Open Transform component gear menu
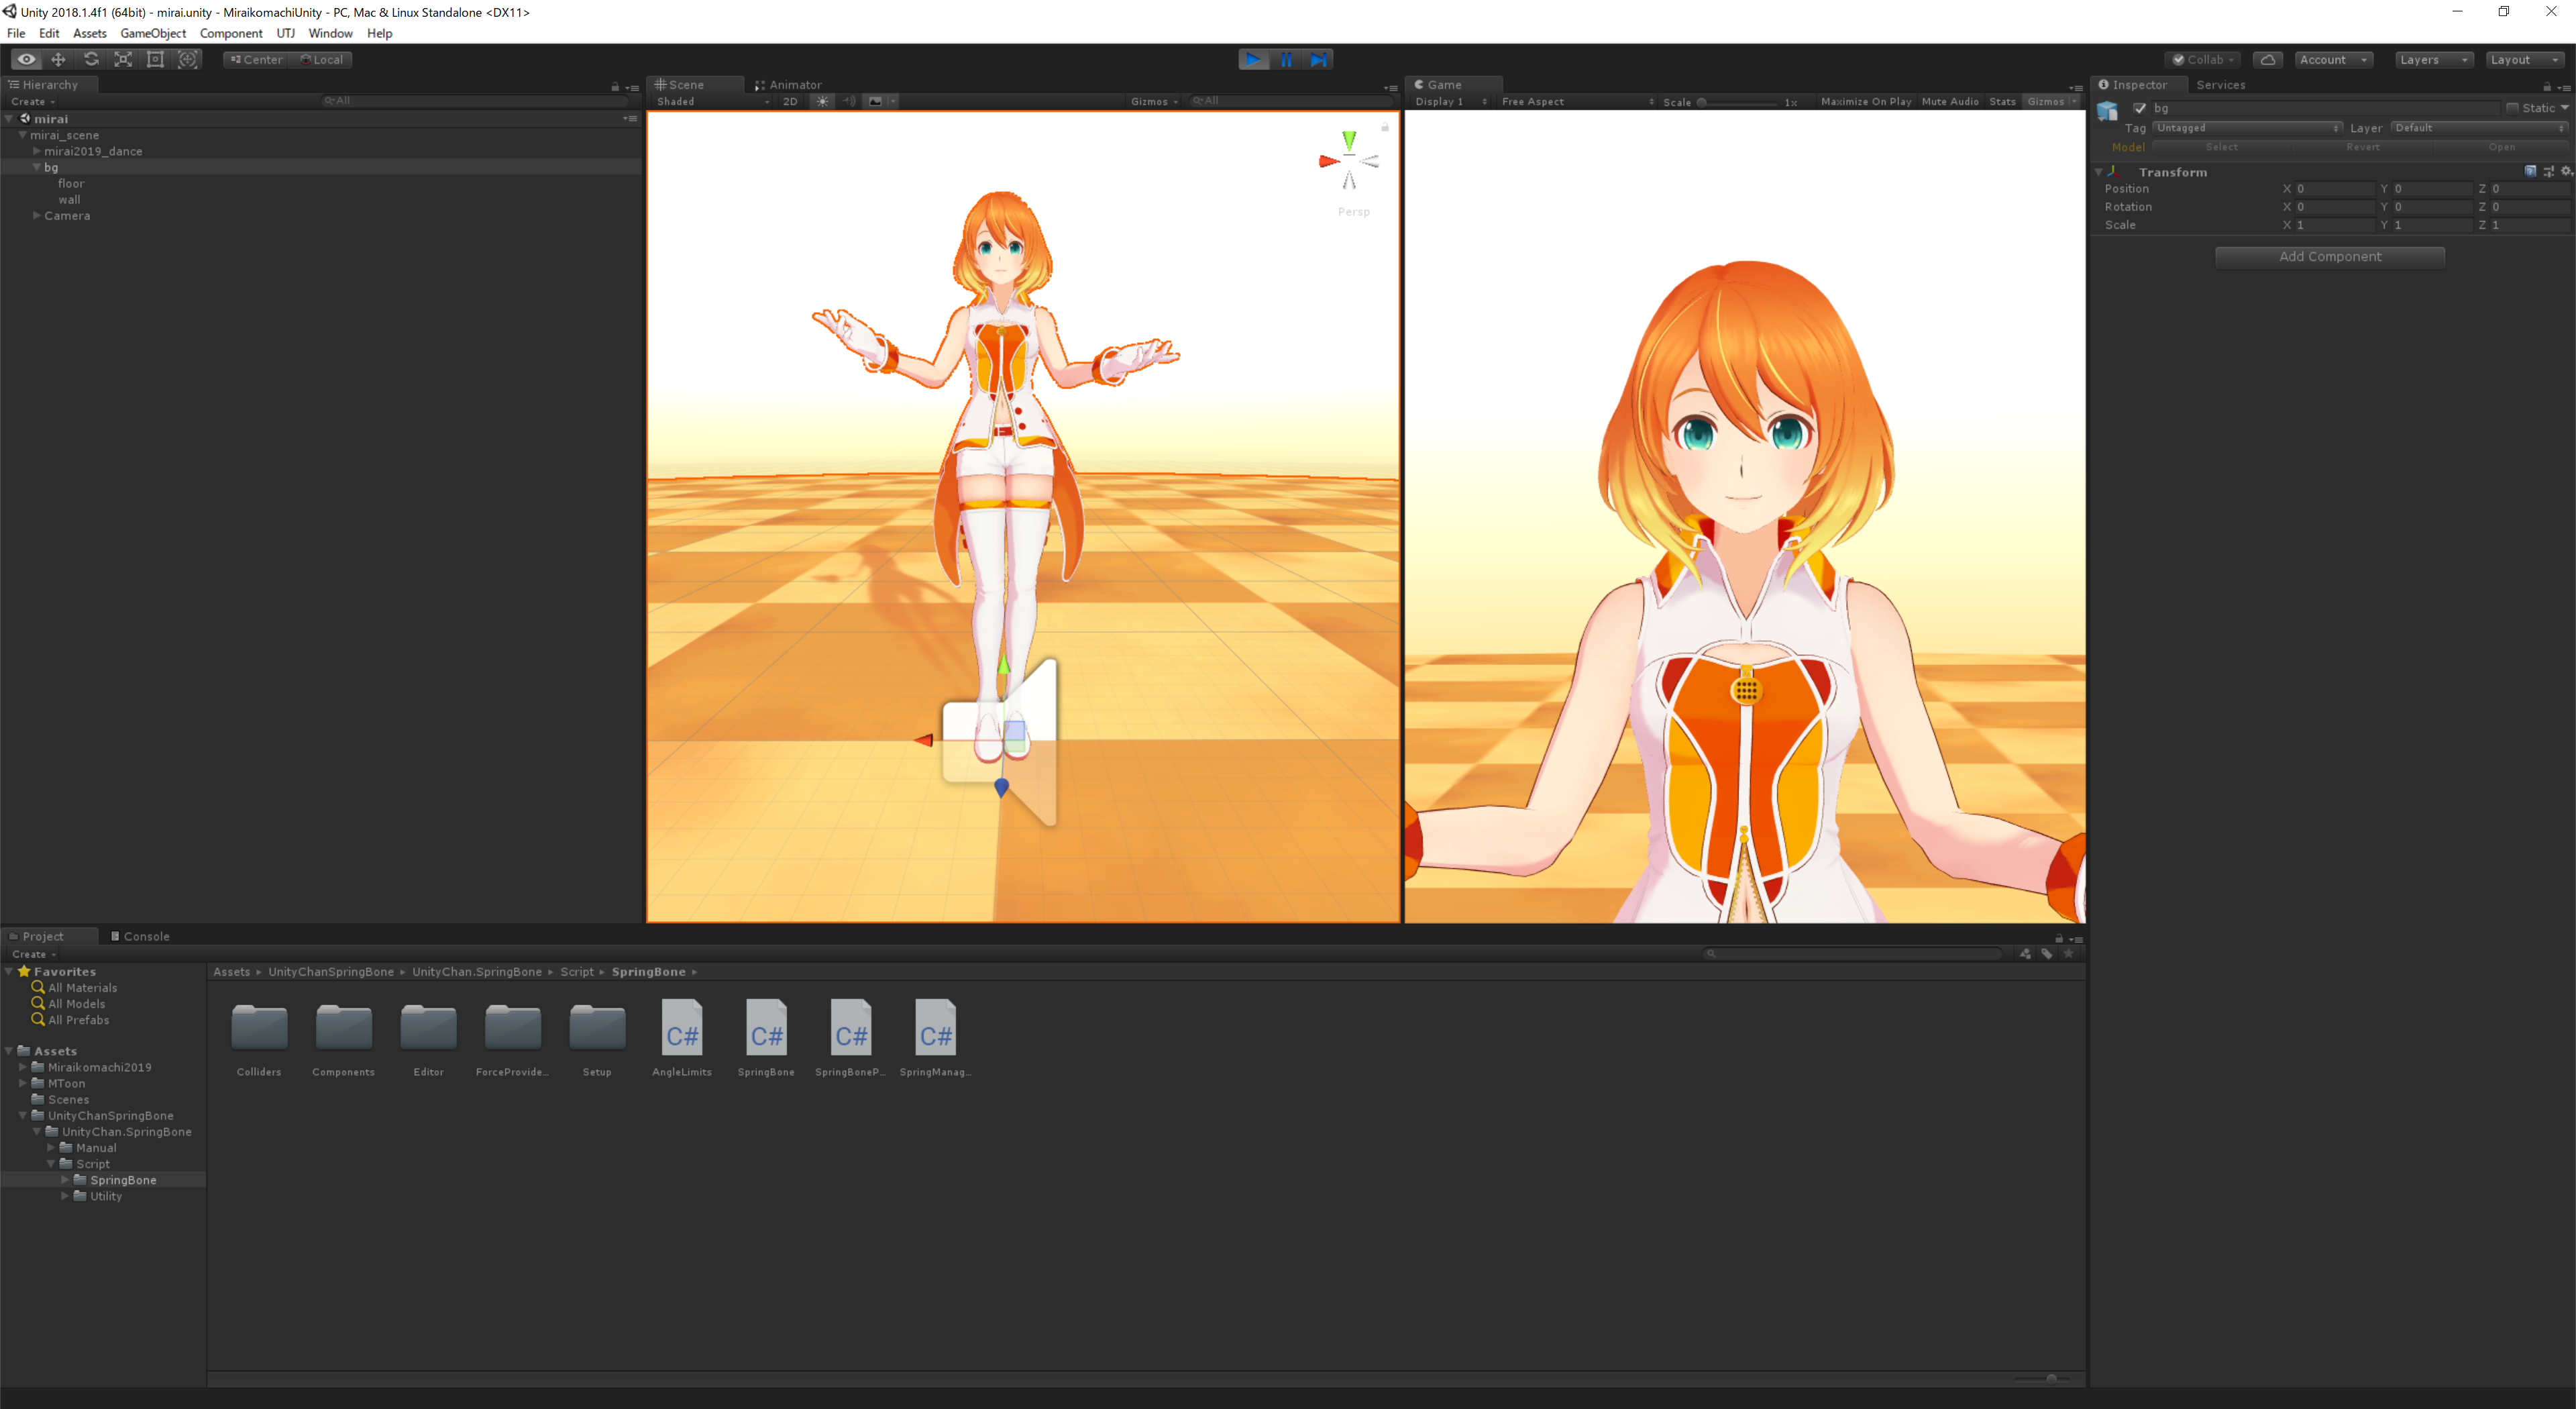Image resolution: width=2576 pixels, height=1409 pixels. [x=2566, y=171]
